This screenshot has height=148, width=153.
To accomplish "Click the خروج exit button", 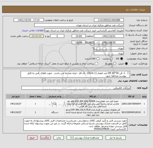I will click(x=32, y=138).
